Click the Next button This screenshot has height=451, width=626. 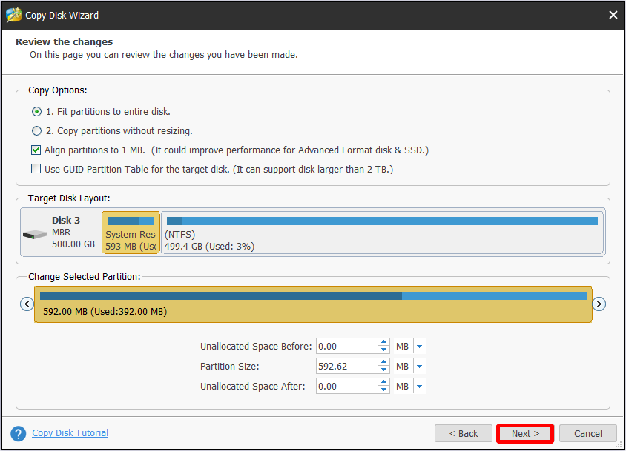click(525, 433)
